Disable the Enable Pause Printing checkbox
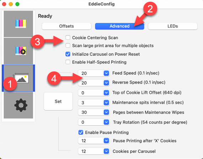Image resolution: width=203 pixels, height=159 pixels. point(81,132)
